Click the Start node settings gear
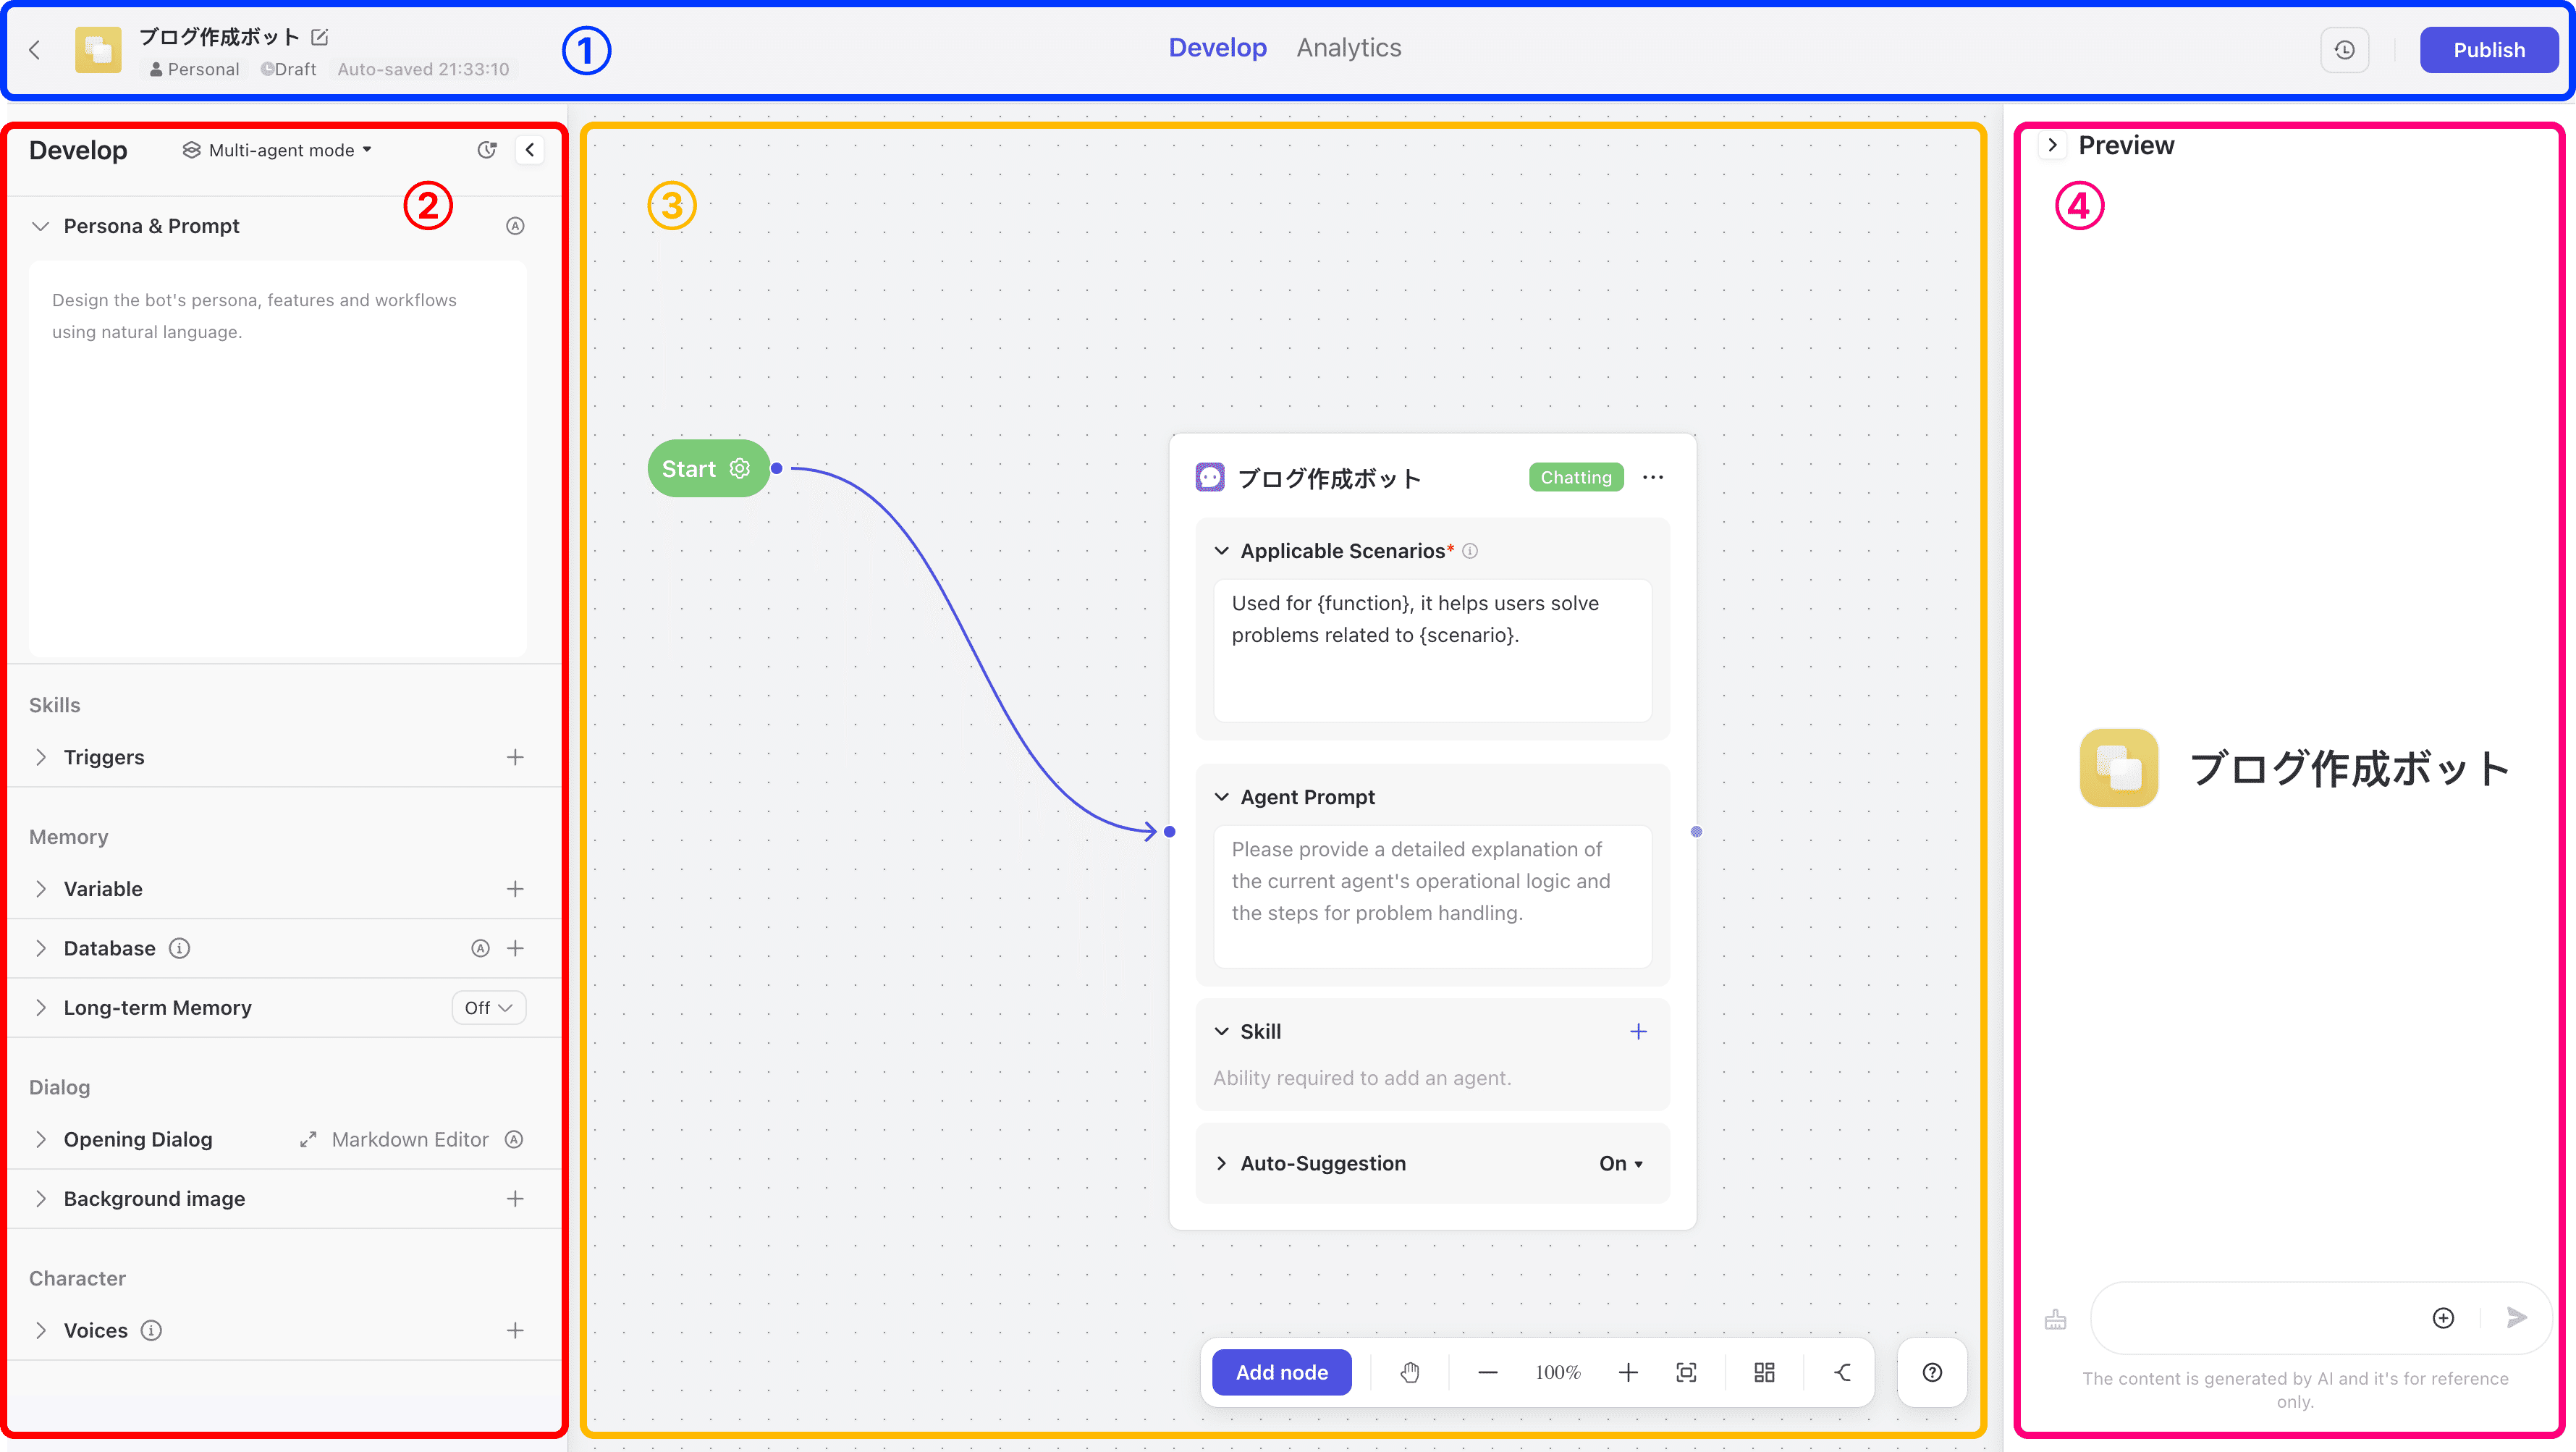 tap(740, 468)
